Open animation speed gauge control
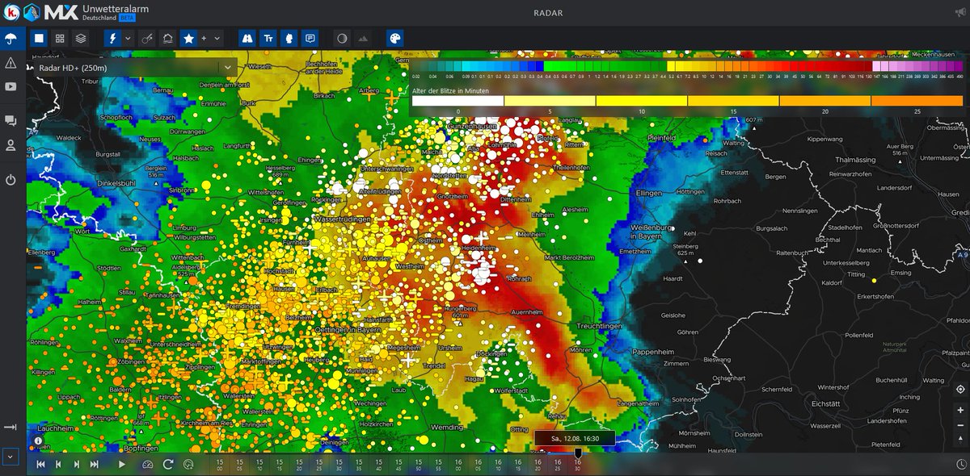970x476 pixels. [x=147, y=464]
